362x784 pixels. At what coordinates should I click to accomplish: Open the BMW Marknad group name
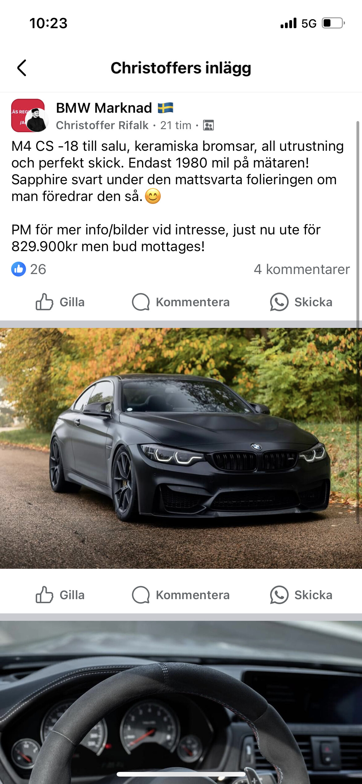click(x=104, y=108)
